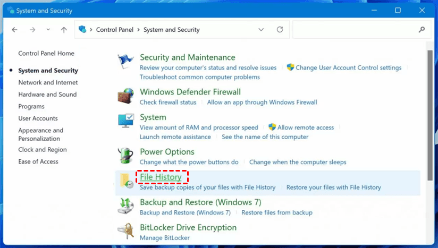Click the Control Panel breadcrumb
The image size is (438, 248).
tap(115, 30)
